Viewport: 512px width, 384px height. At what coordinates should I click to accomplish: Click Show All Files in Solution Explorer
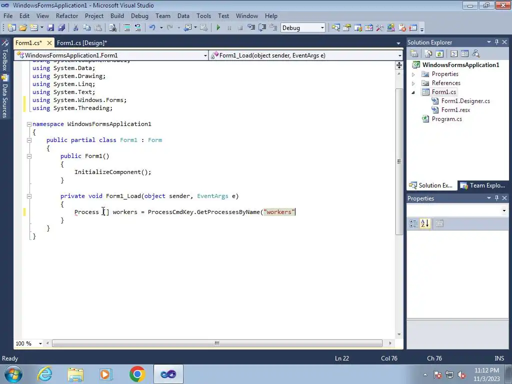click(x=428, y=53)
